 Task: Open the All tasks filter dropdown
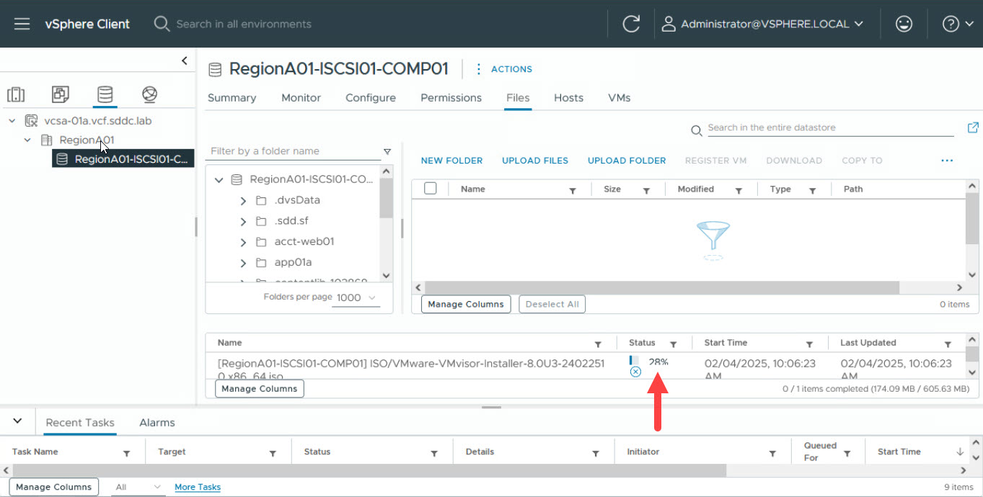click(138, 487)
